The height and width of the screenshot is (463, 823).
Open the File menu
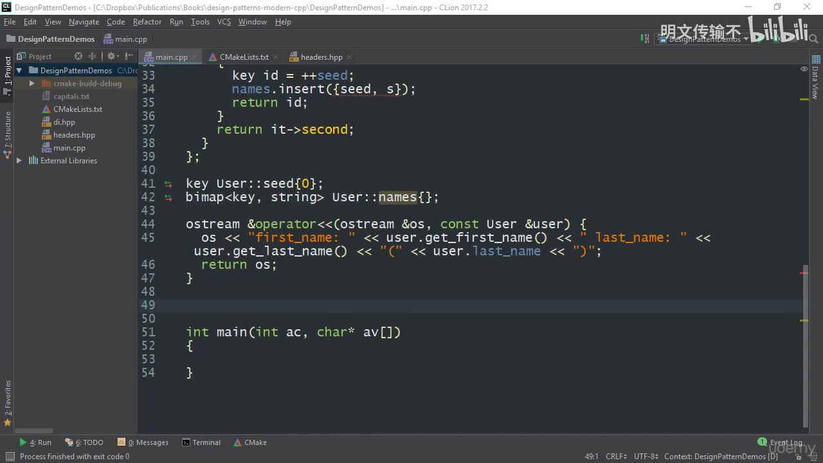pos(9,22)
